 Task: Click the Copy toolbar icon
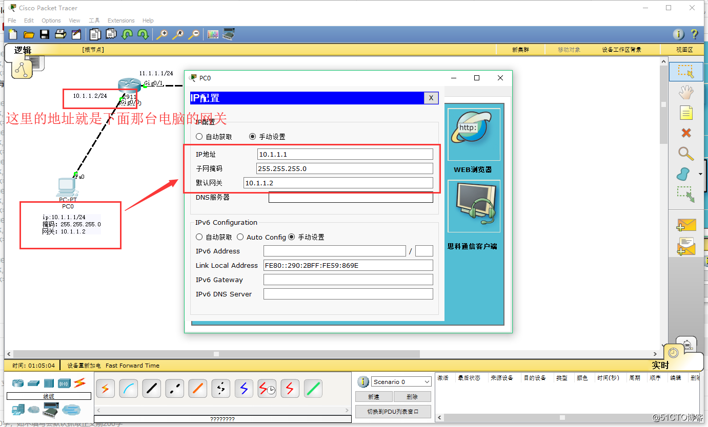(x=95, y=34)
